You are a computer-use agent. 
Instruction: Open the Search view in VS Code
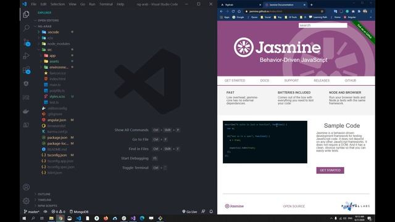pyautogui.click(x=26, y=28)
